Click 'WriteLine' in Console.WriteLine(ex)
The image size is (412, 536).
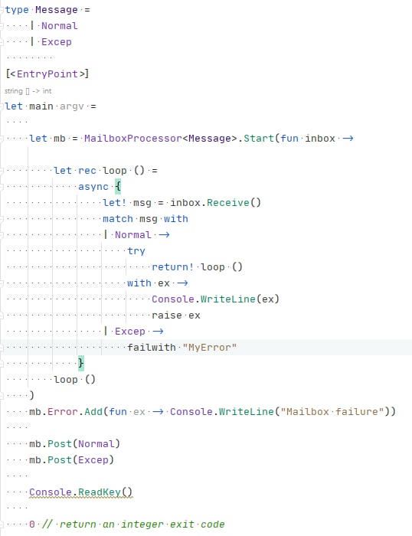pos(228,299)
